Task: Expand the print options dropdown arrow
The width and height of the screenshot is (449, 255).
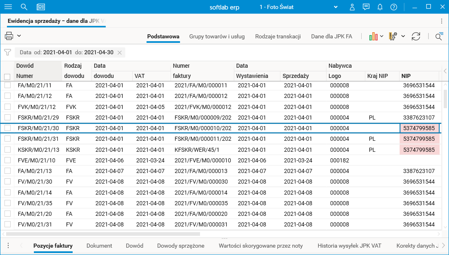Action: [19, 36]
